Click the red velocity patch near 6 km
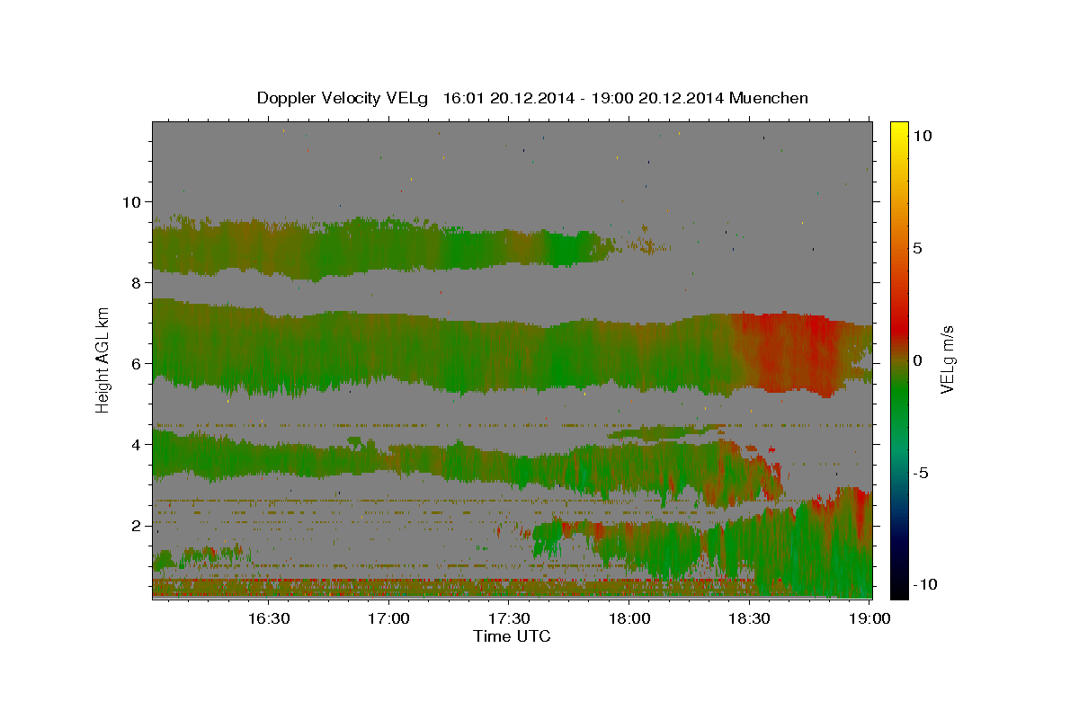The height and width of the screenshot is (719, 1079). [x=787, y=352]
